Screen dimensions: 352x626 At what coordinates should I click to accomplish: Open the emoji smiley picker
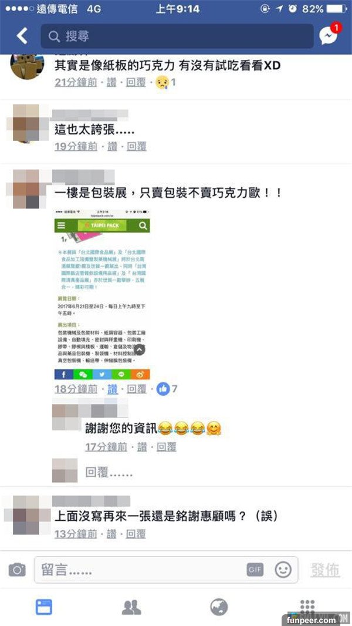pyautogui.click(x=283, y=570)
